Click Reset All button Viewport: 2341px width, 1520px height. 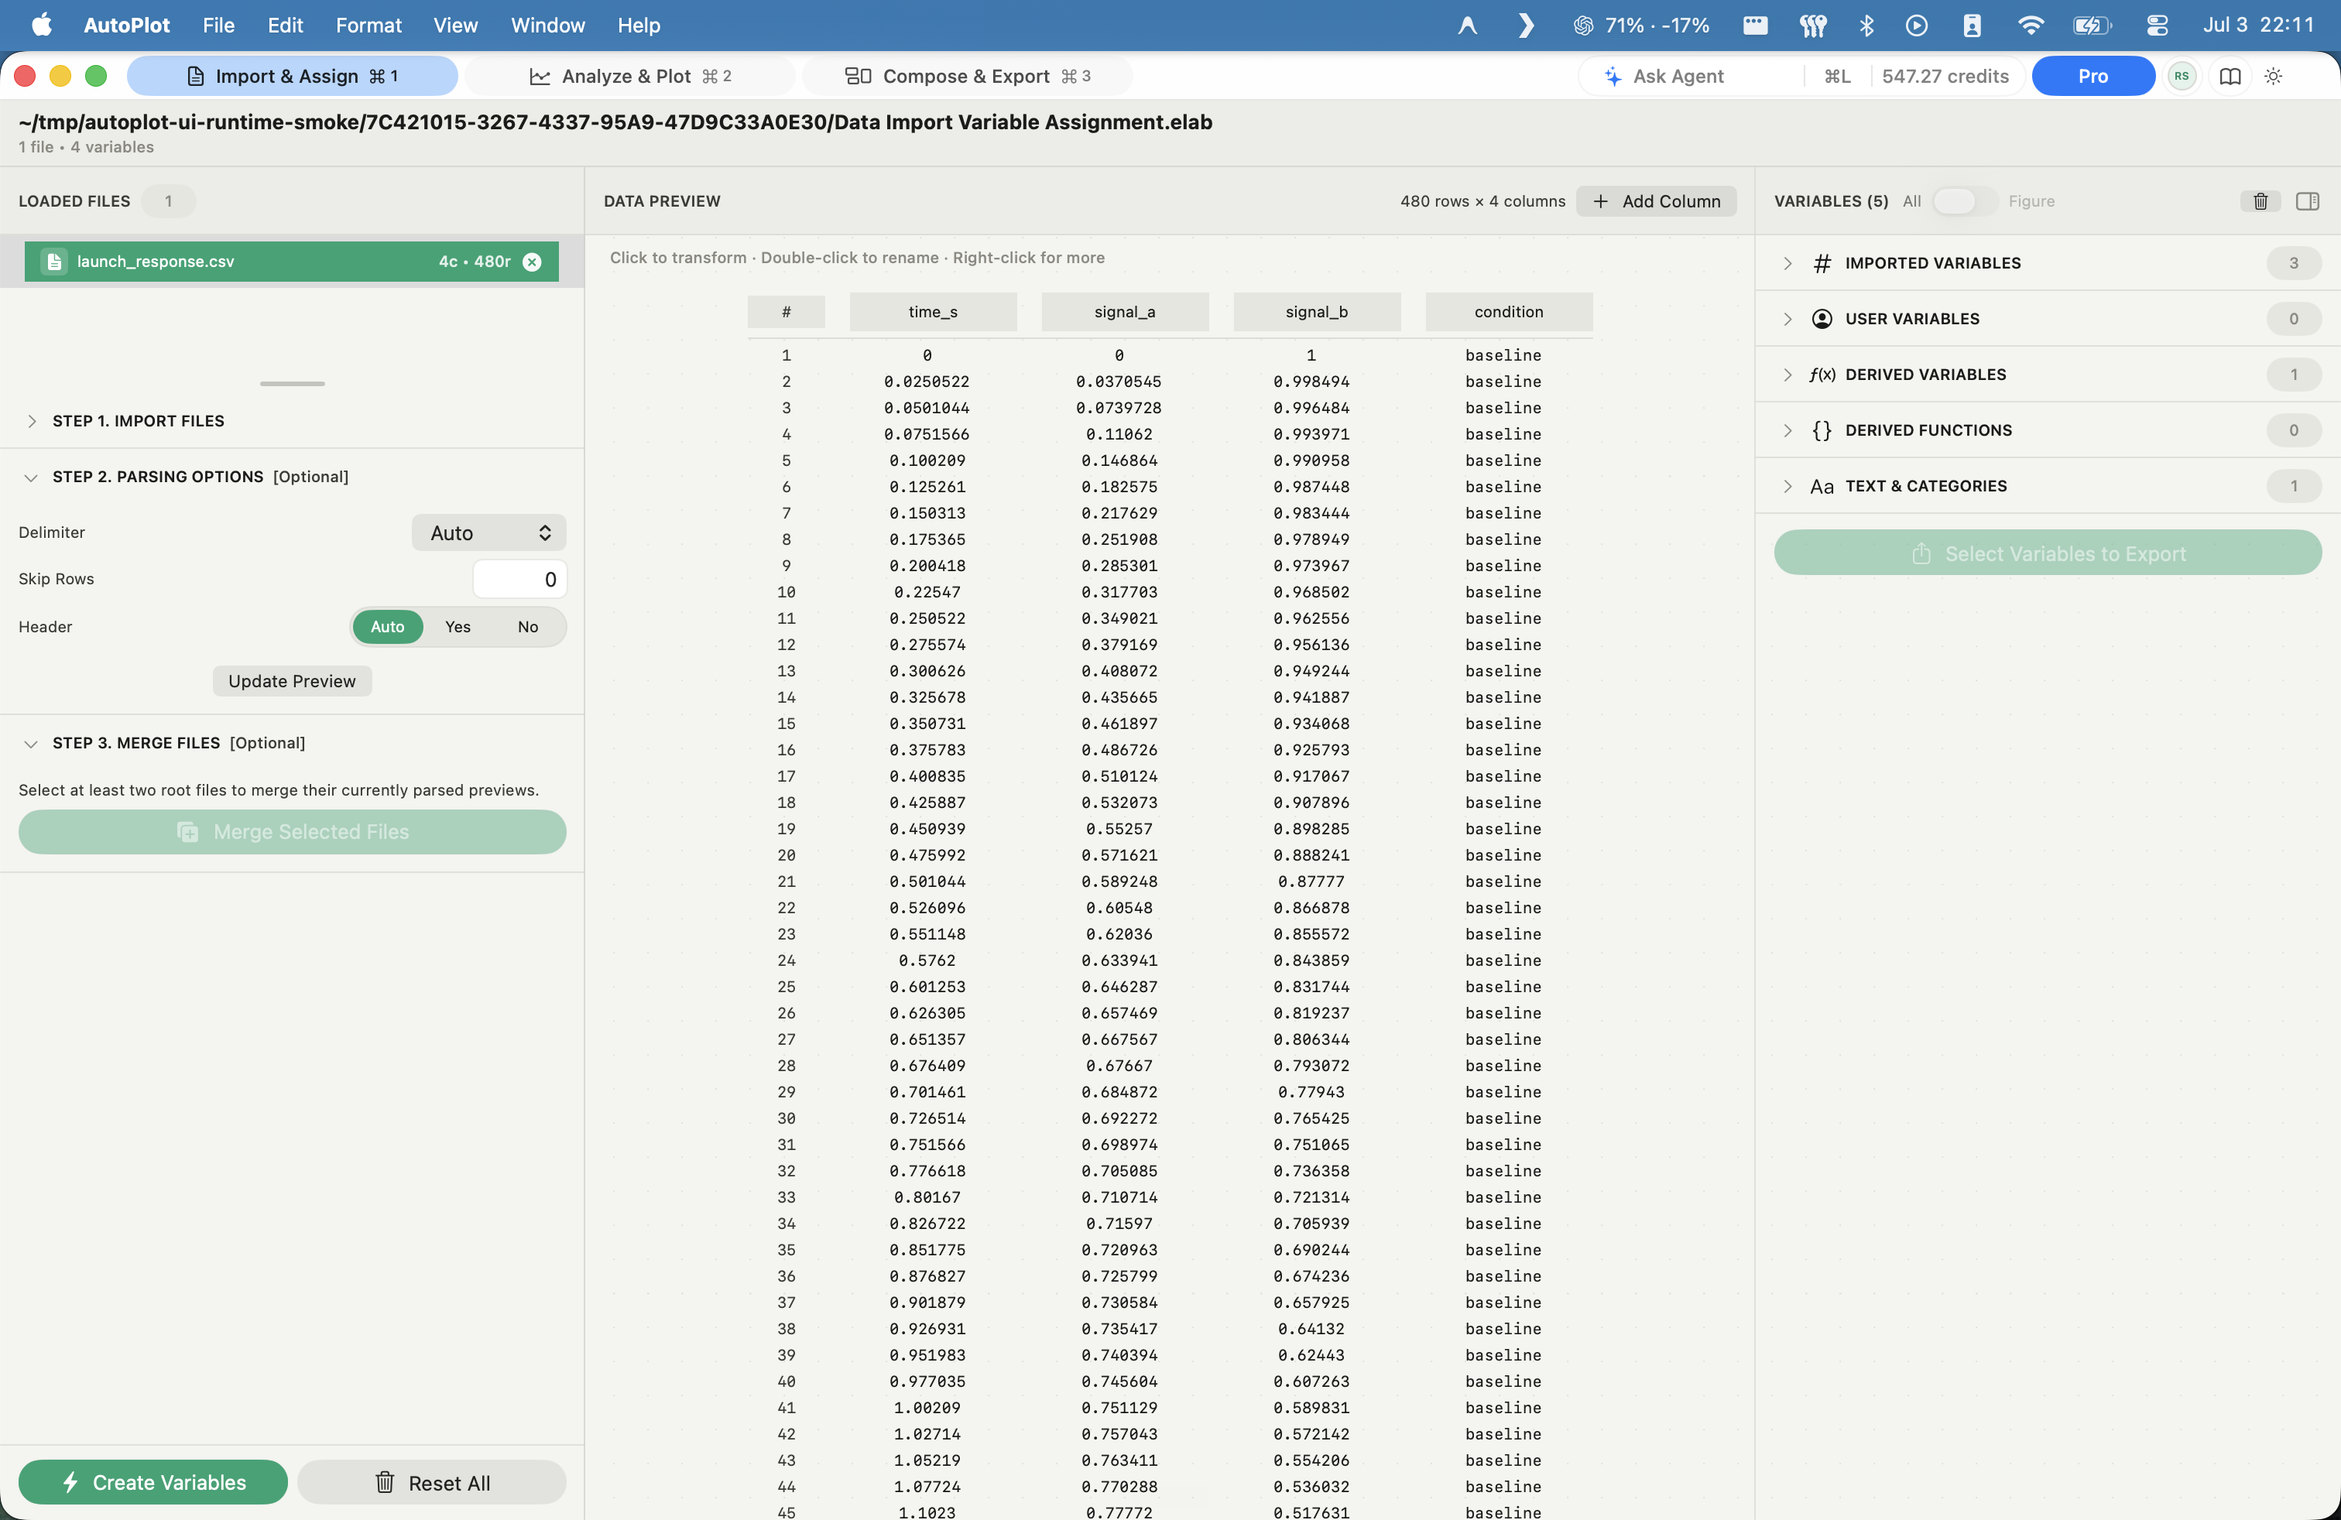432,1483
